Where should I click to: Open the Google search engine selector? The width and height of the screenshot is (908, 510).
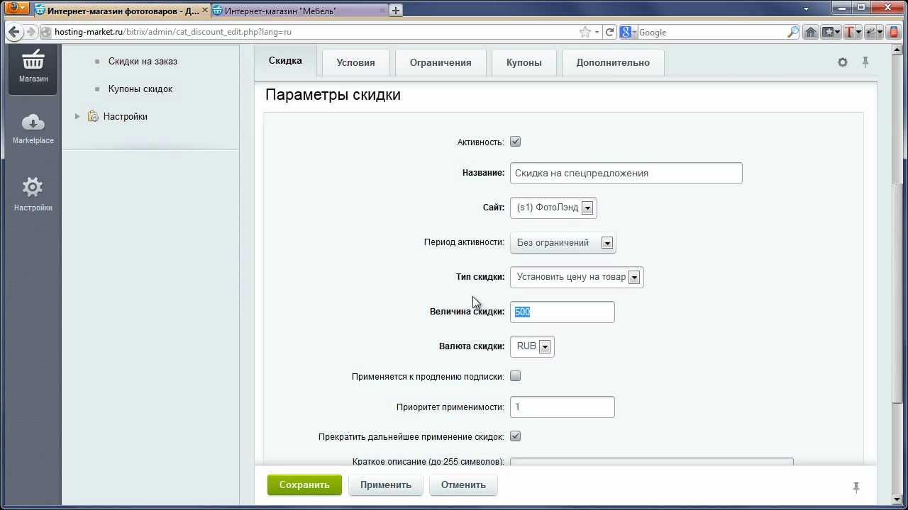[629, 32]
